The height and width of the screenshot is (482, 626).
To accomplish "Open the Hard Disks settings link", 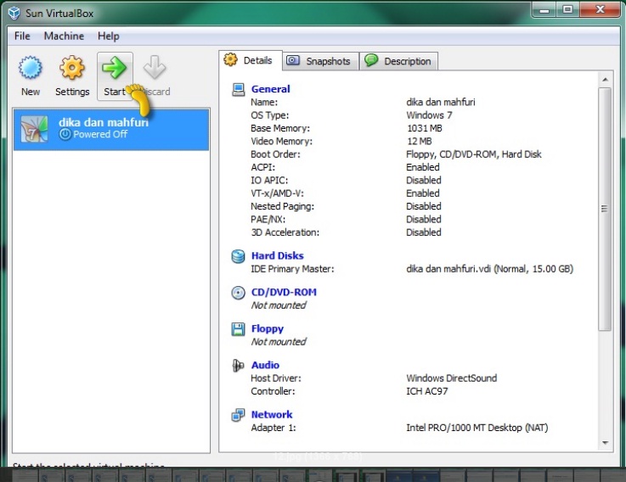I will 278,255.
